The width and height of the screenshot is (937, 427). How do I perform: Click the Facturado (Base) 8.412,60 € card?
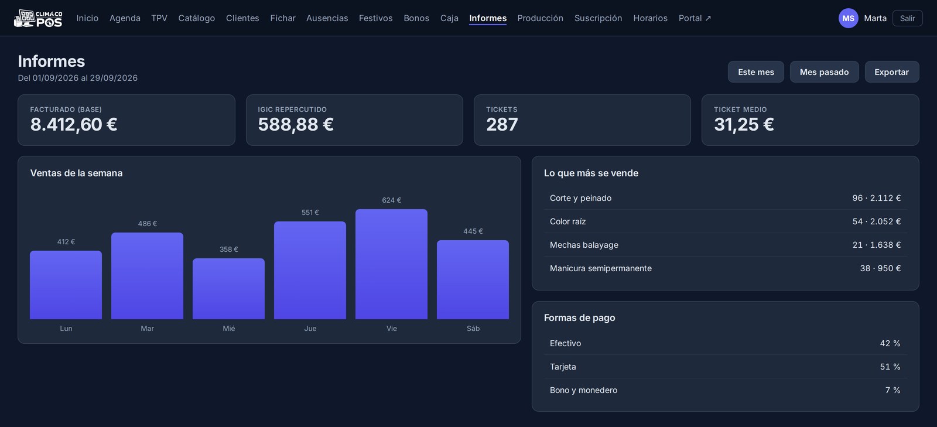(x=126, y=120)
